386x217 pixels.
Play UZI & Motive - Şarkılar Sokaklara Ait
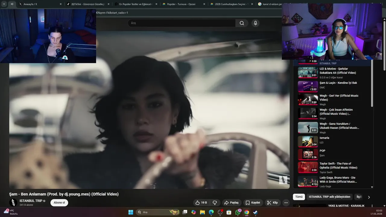[x=308, y=72]
